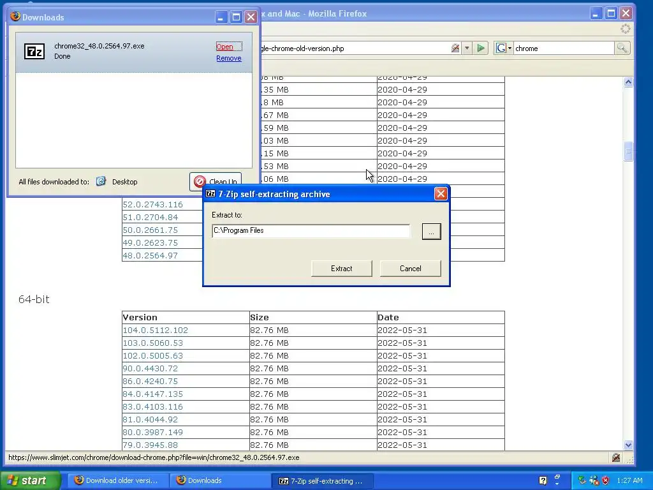The height and width of the screenshot is (490, 653).
Task: Open 64-bit version 84.0.4147.135 link
Action: pyautogui.click(x=152, y=394)
